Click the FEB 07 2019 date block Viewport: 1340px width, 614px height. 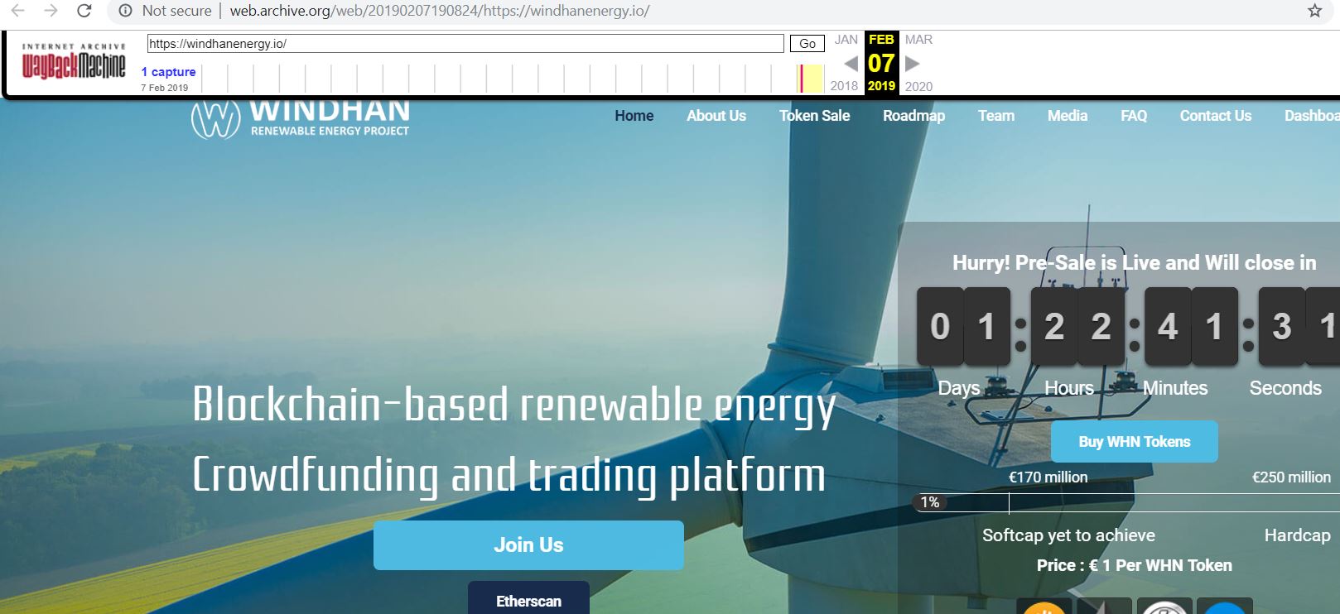point(881,63)
